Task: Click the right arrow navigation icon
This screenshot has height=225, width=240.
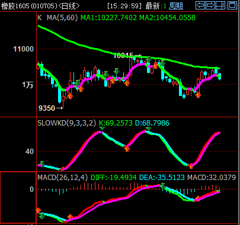Action: (x=210, y=5)
